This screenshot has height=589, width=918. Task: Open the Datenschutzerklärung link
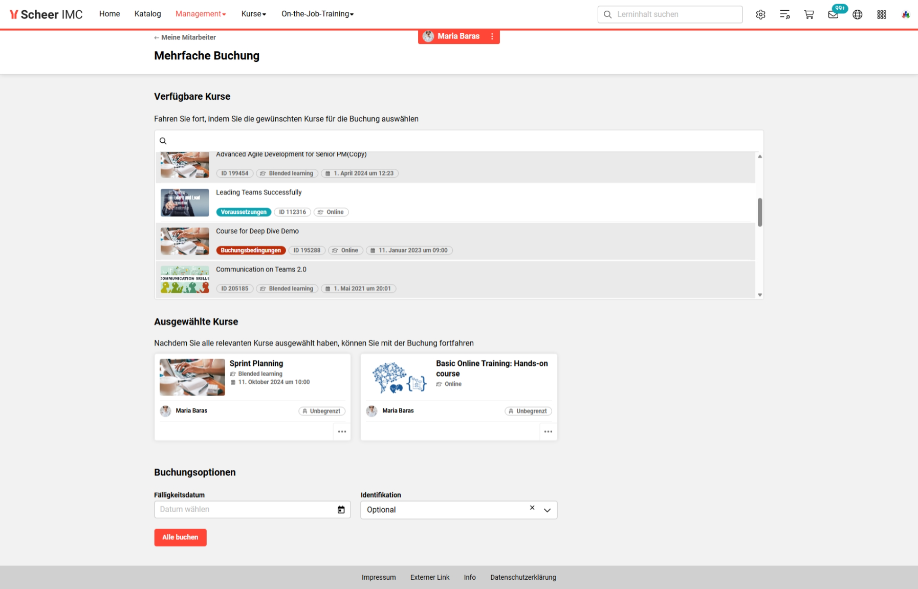523,577
